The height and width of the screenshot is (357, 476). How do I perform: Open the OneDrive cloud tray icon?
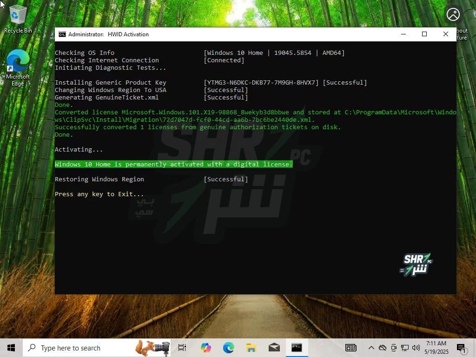[383, 348]
